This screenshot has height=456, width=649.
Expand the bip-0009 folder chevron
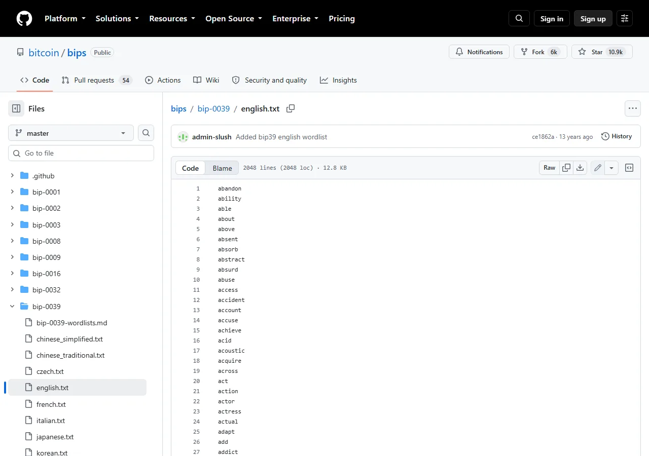tap(12, 257)
